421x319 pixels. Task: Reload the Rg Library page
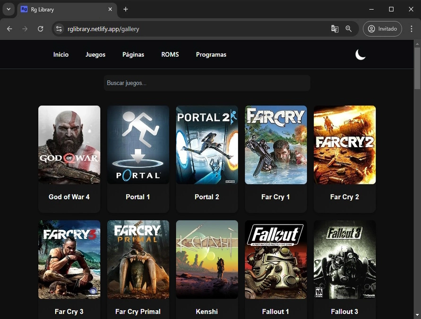[x=41, y=29]
